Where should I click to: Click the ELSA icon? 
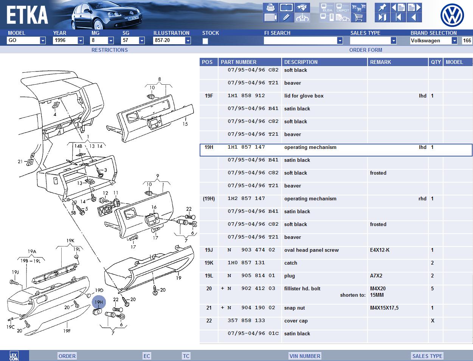tap(326, 8)
